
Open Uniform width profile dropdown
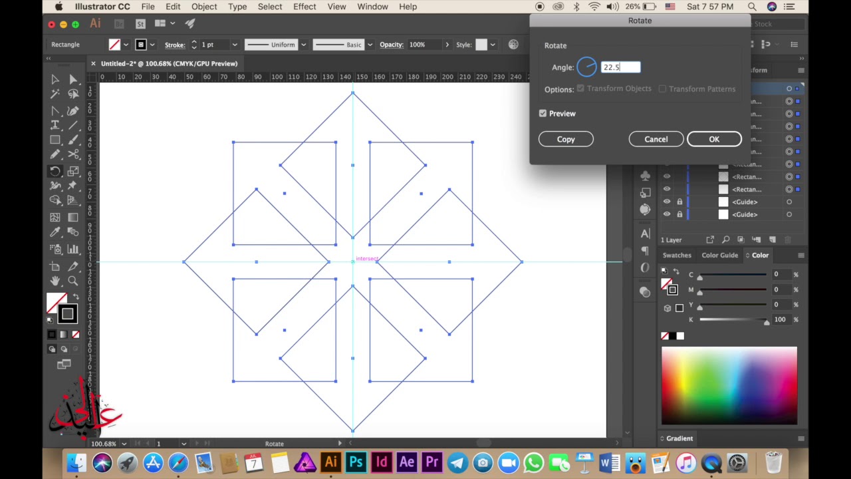pos(304,45)
